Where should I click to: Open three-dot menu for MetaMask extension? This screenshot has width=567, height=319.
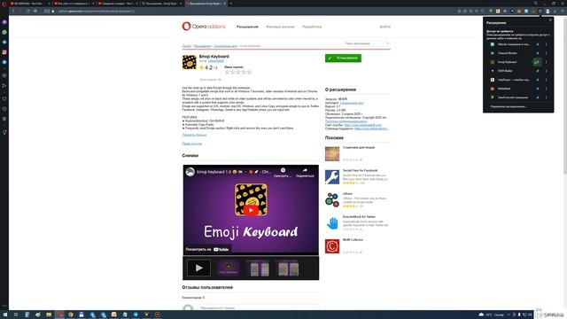[546, 89]
